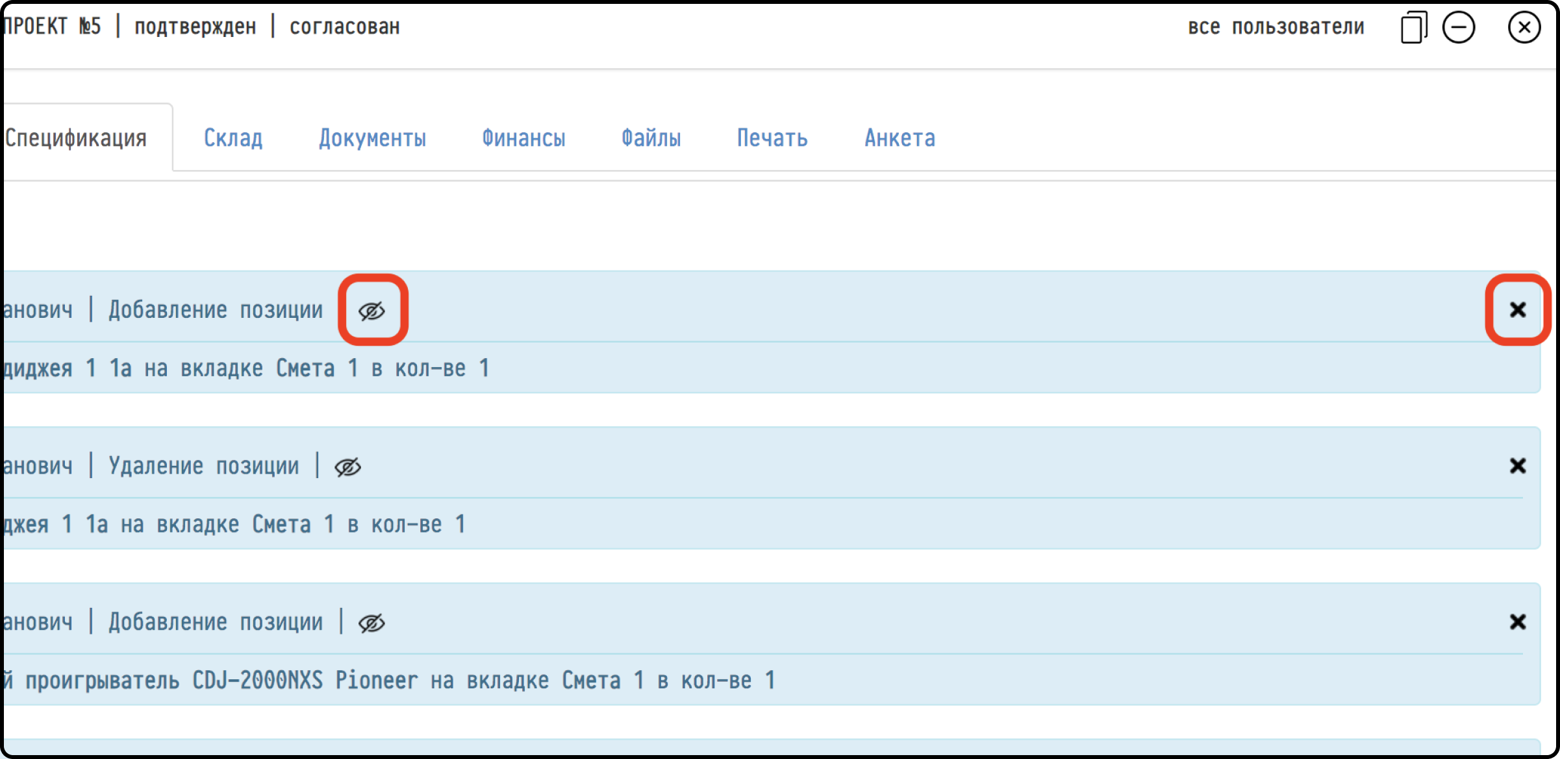
Task: Click the подтвержден status label
Action: click(x=195, y=27)
